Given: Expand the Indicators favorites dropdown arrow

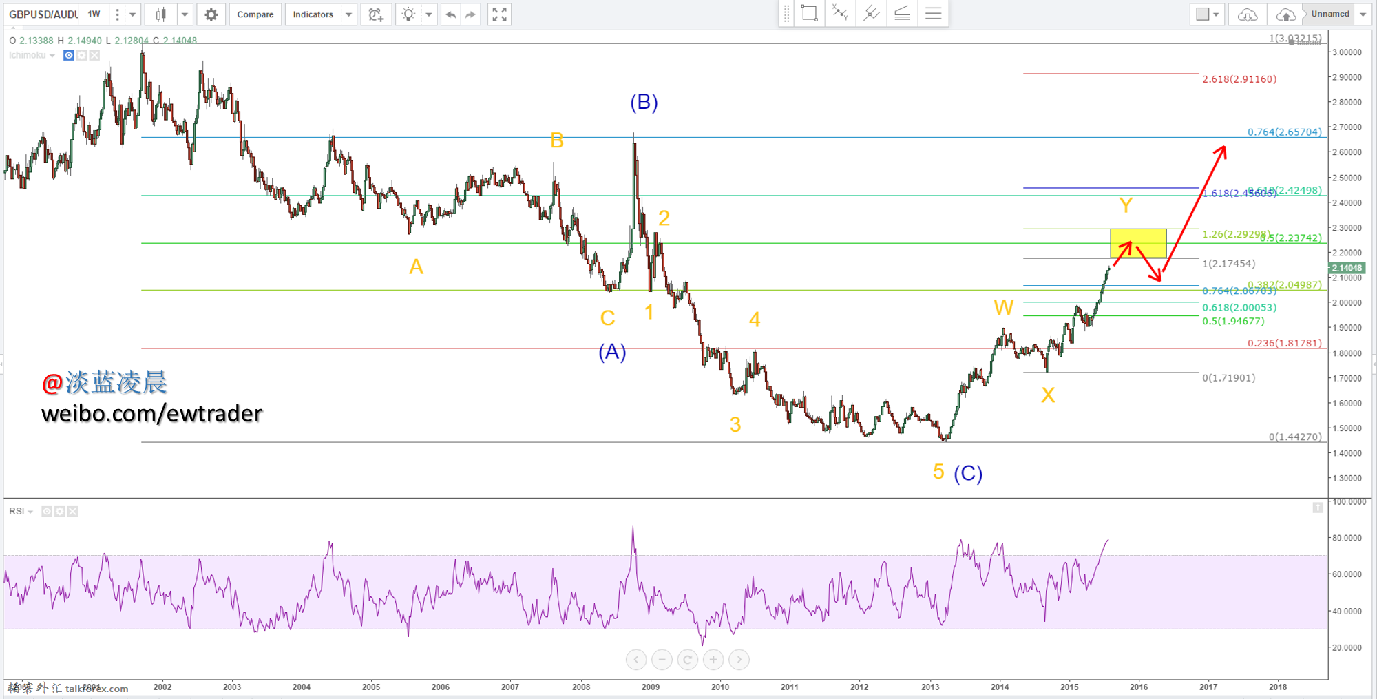Looking at the screenshot, I should pyautogui.click(x=348, y=14).
